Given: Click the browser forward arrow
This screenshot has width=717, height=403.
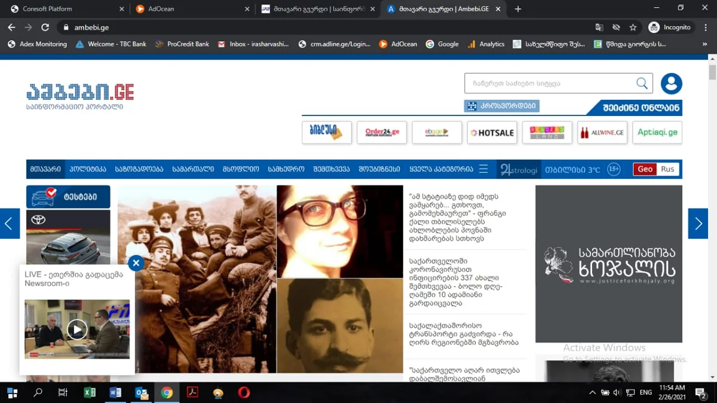Looking at the screenshot, I should [28, 28].
